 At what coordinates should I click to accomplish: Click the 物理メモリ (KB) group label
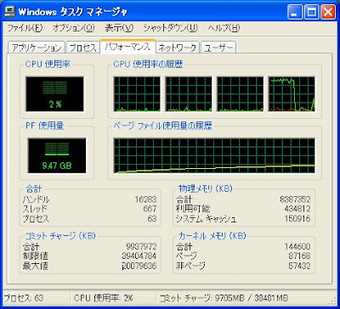pos(206,188)
